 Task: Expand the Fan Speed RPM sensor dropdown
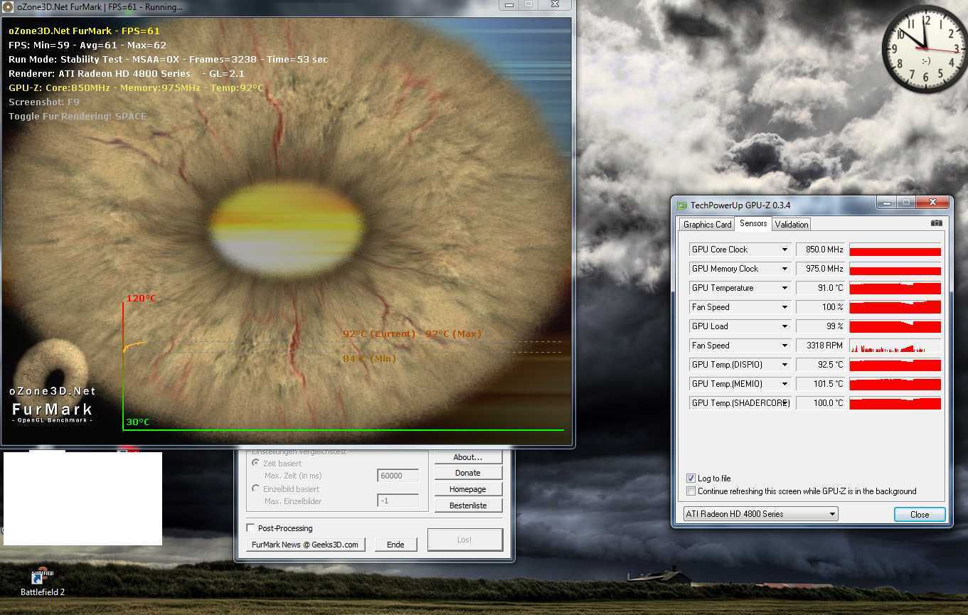(x=785, y=346)
